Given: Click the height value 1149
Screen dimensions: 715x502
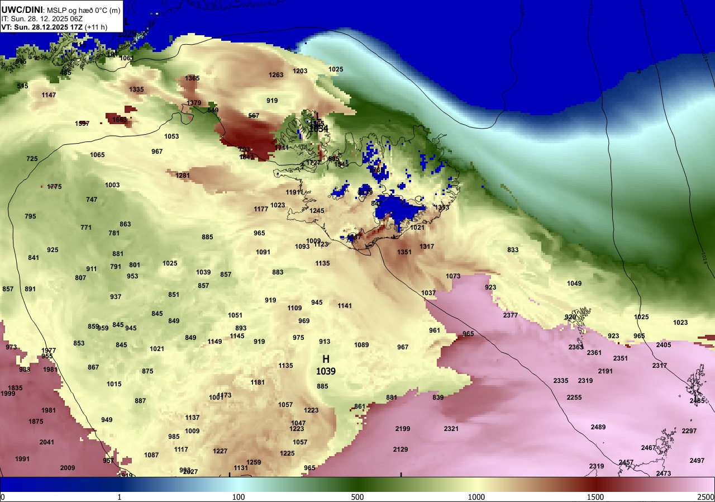Looking at the screenshot, I should coord(214,342).
